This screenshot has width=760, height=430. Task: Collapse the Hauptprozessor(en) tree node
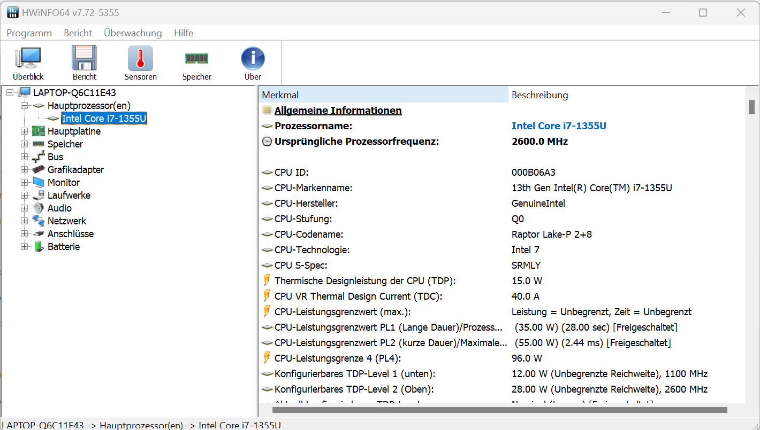pos(24,106)
